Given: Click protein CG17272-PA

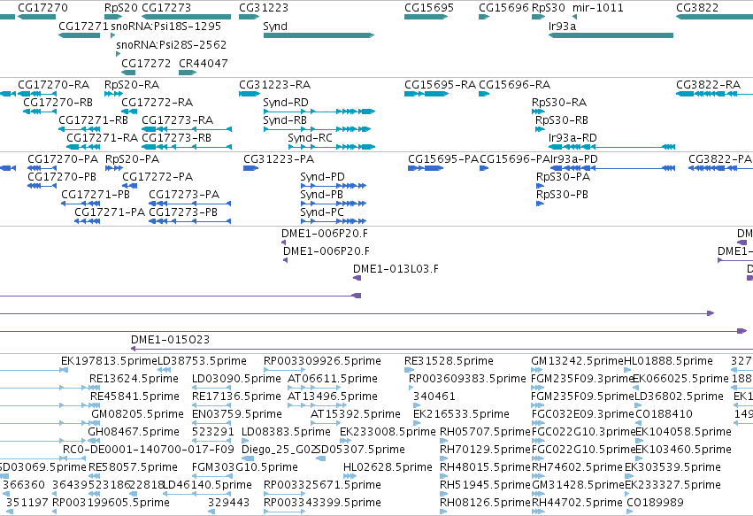Looking at the screenshot, I should (x=158, y=177).
